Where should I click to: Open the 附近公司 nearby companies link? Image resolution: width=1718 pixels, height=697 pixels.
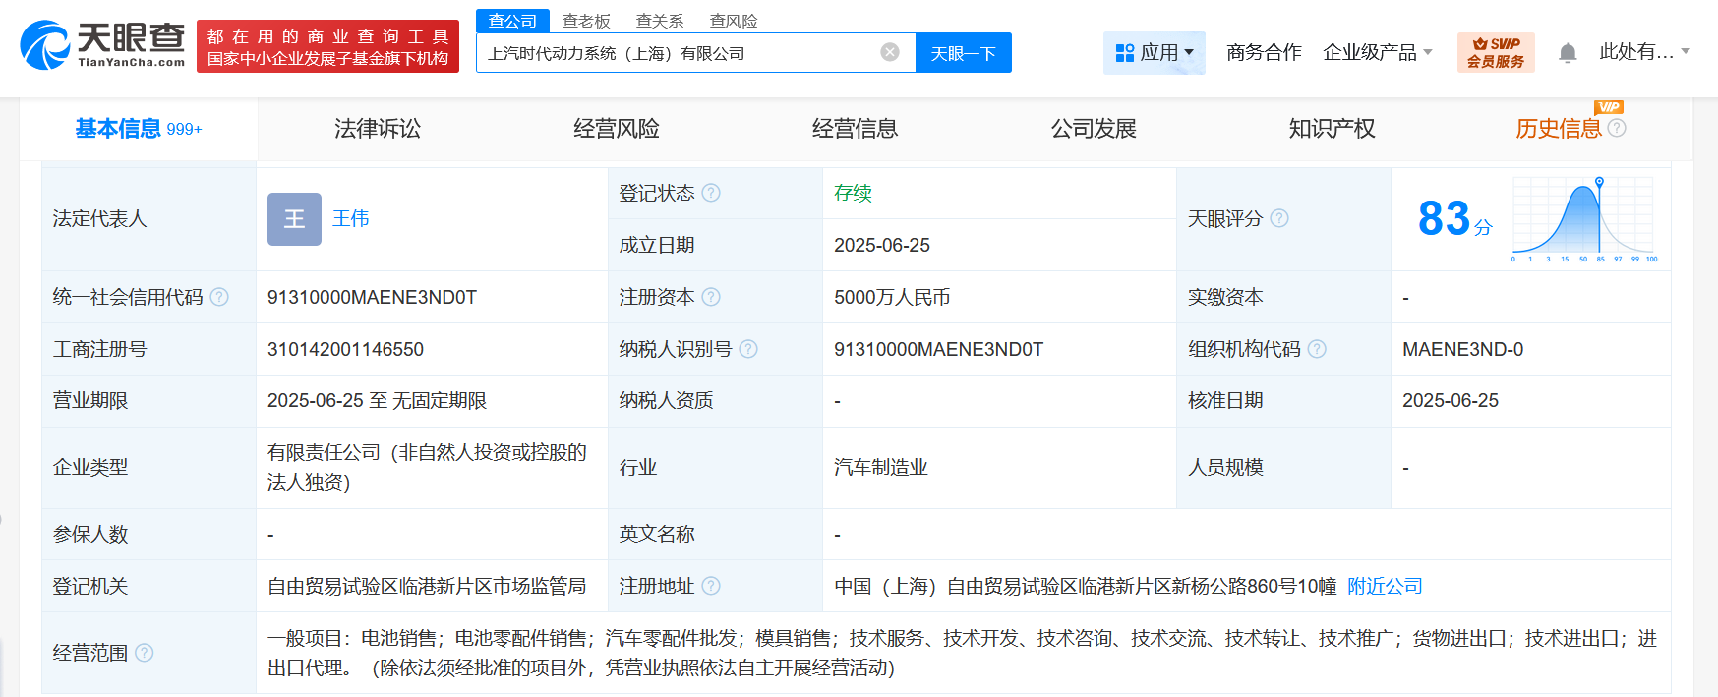click(x=1385, y=586)
